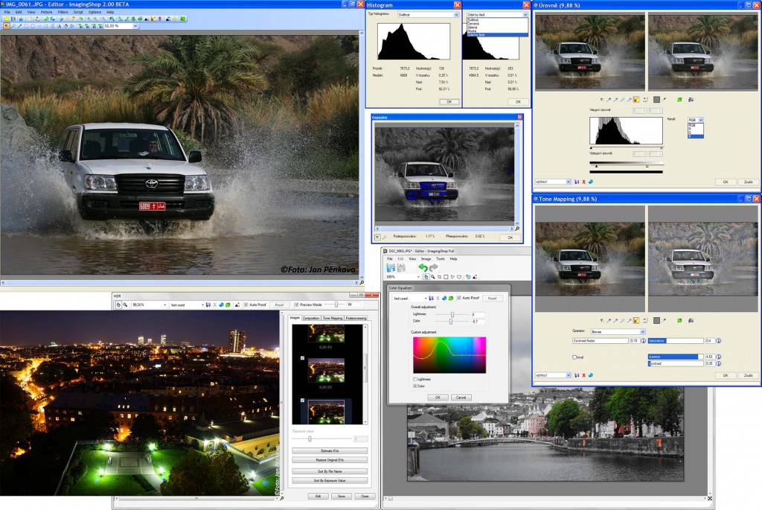The image size is (762, 510).
Task: Click Sort By Exposure Value button
Action: [x=330, y=480]
